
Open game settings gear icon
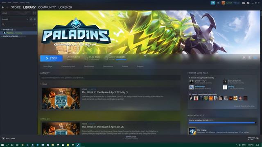244,58
